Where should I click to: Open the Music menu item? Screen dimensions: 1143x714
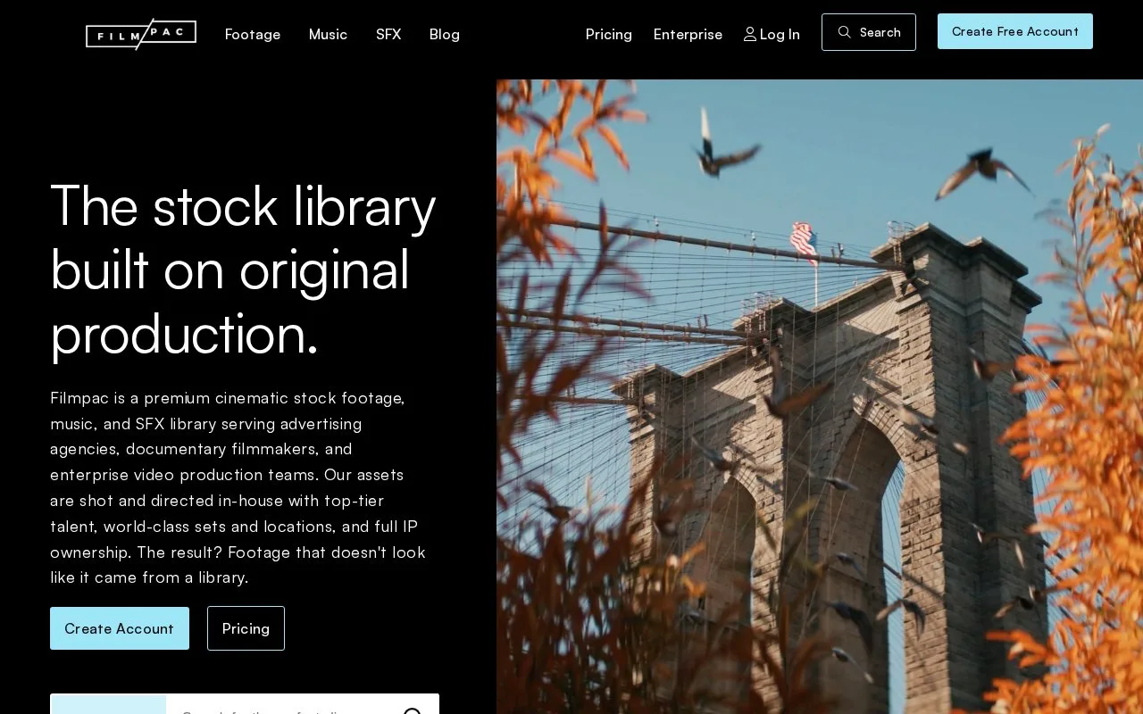328,34
